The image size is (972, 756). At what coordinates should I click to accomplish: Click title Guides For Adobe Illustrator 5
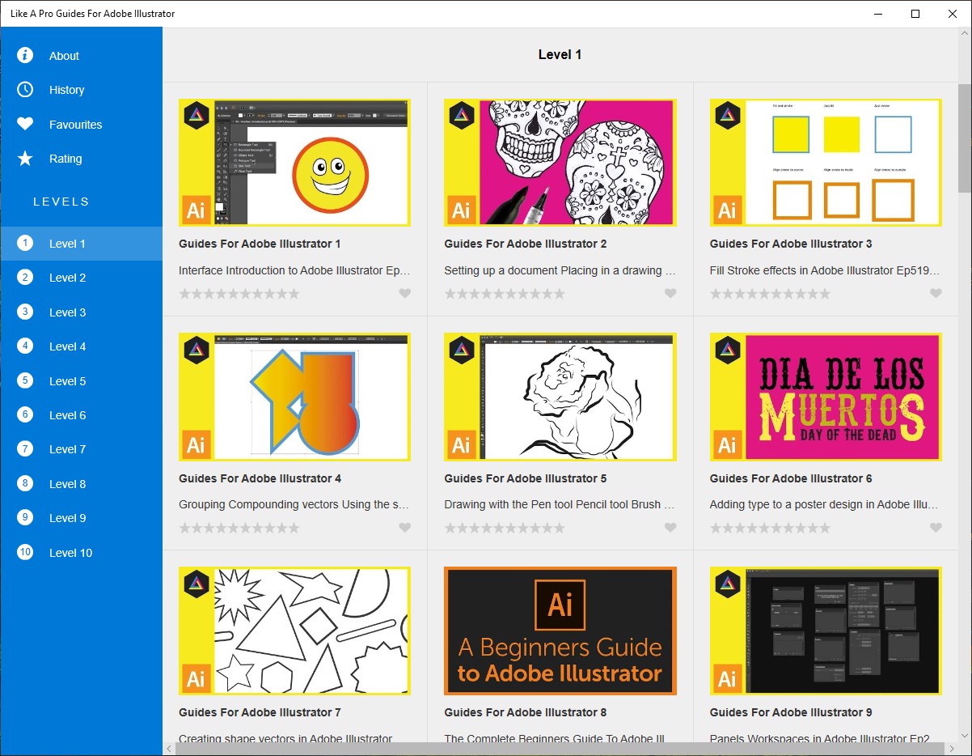coord(525,478)
